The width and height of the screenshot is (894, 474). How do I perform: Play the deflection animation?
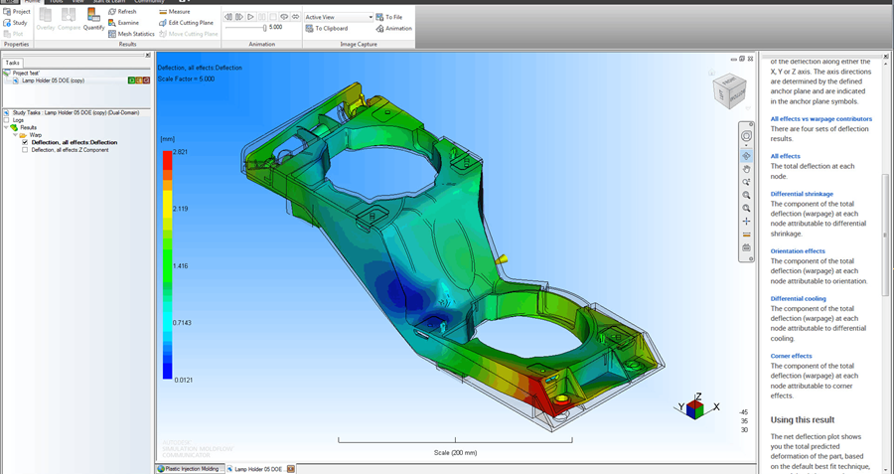(x=250, y=17)
